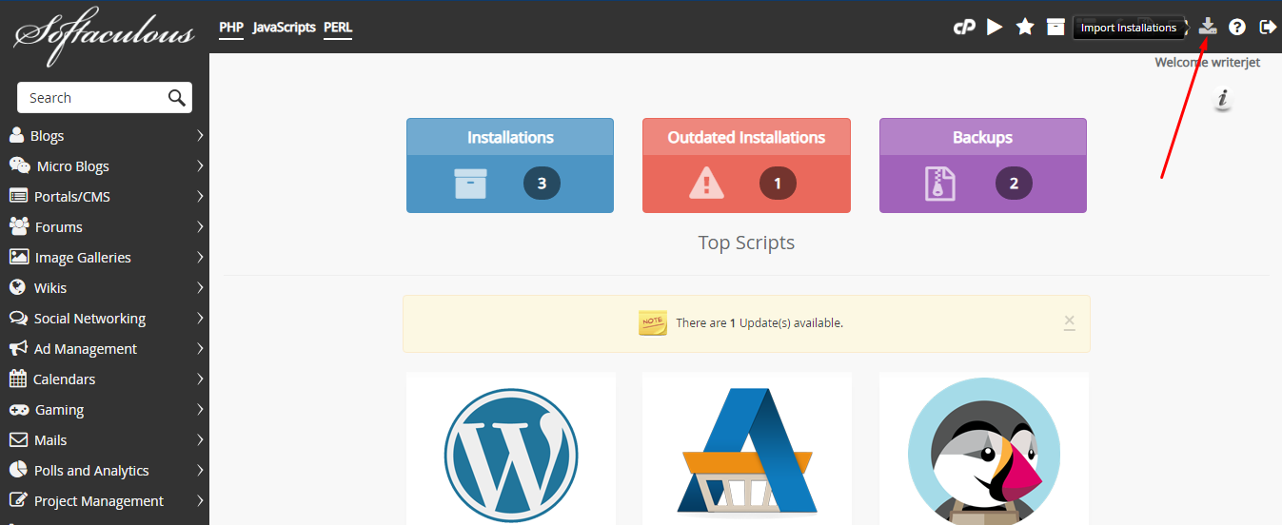Open the PrestaShop script thumbnail

[984, 449]
